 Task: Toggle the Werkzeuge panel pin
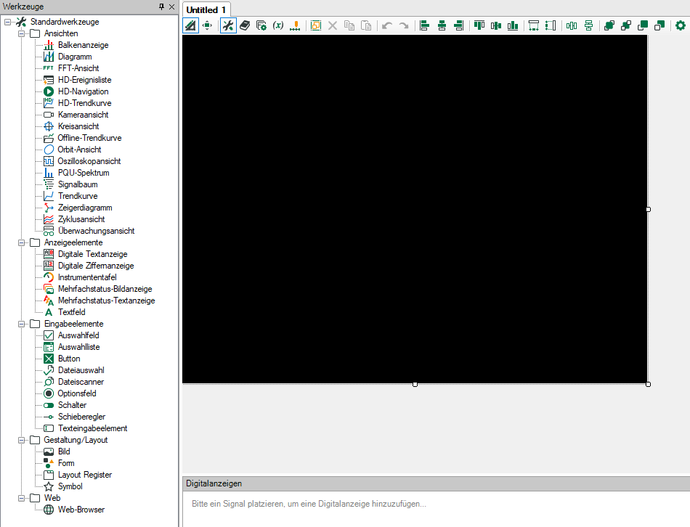point(161,7)
